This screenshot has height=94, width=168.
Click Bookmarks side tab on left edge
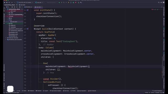click(4, 67)
